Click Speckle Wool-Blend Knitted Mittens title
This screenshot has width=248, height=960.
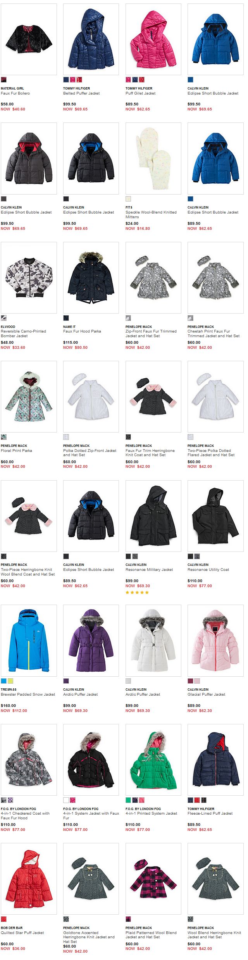pos(151,214)
